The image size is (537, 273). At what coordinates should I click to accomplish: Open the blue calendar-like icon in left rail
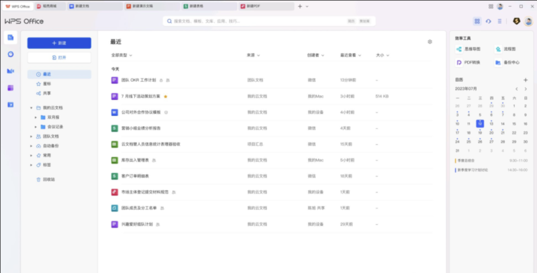coord(11,105)
